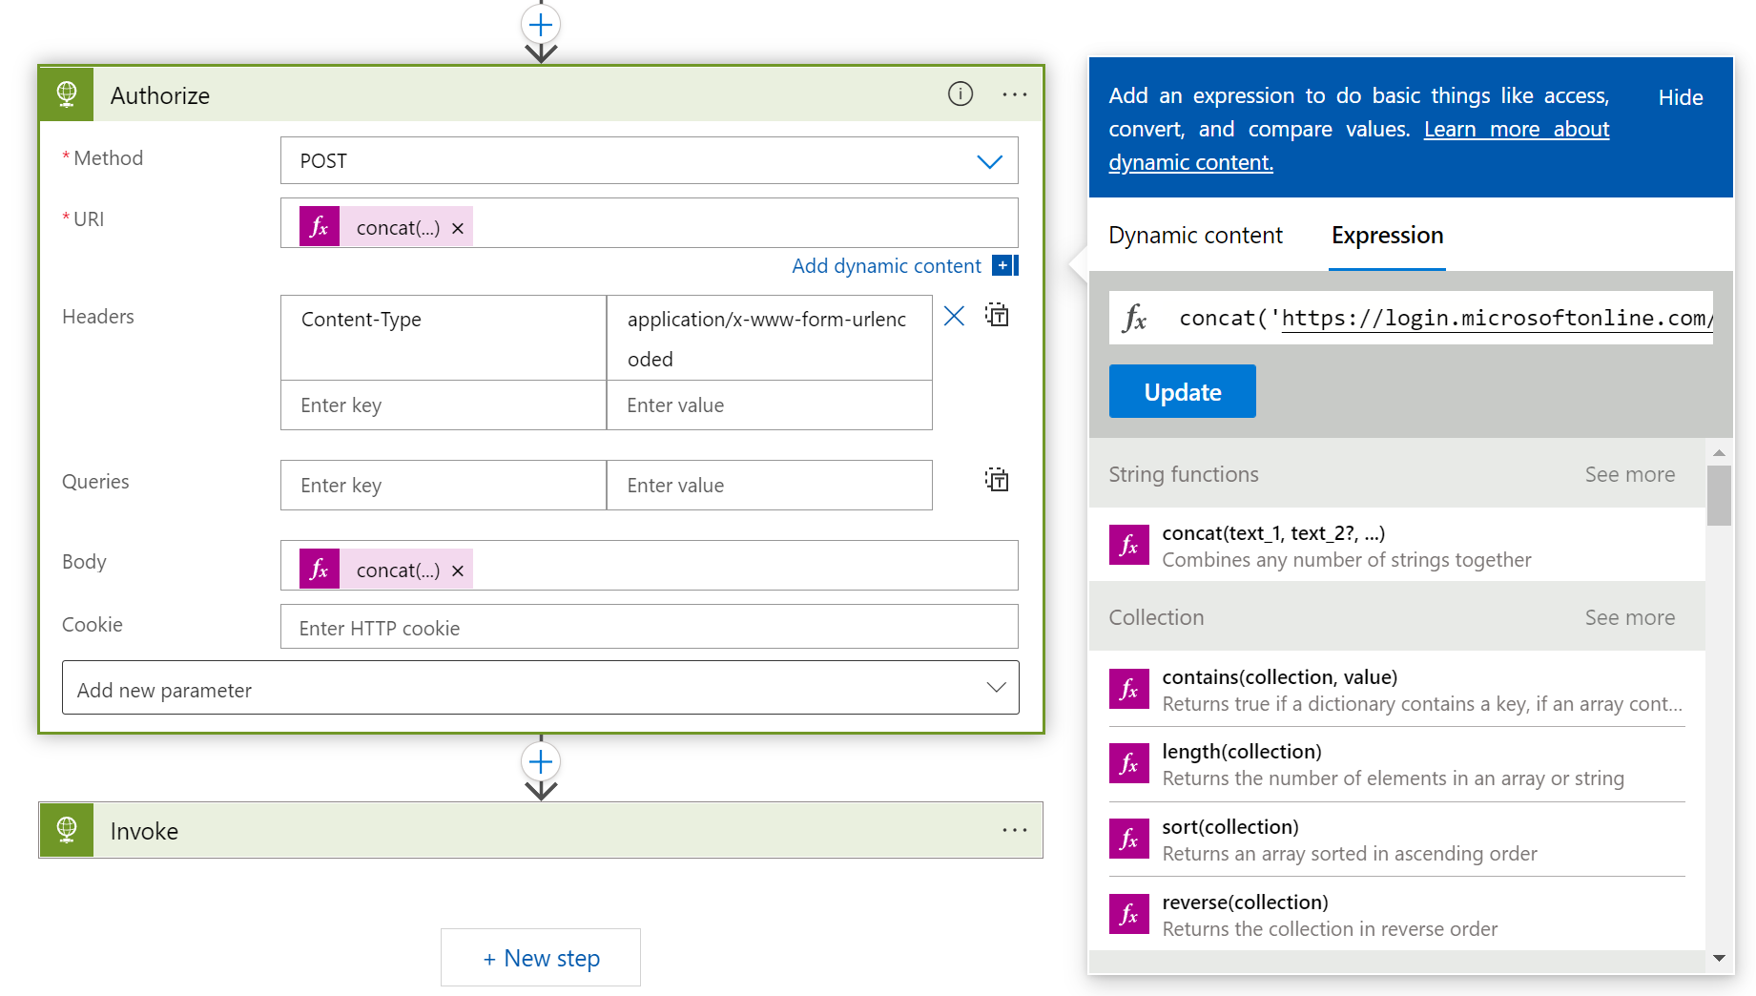Expand the Add new parameter dropdown
The width and height of the screenshot is (1756, 996).
coord(996,688)
